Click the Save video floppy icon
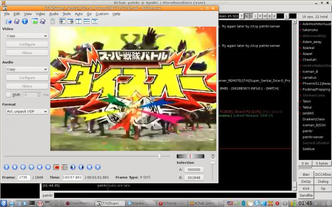Screen dimensions: 332x207 (x=17, y=21)
